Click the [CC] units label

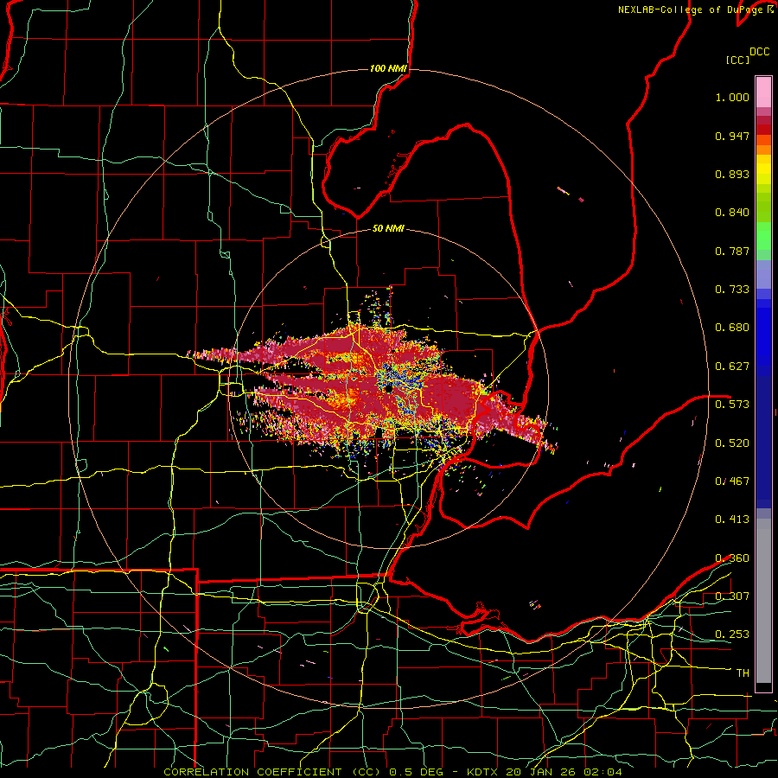tap(737, 60)
